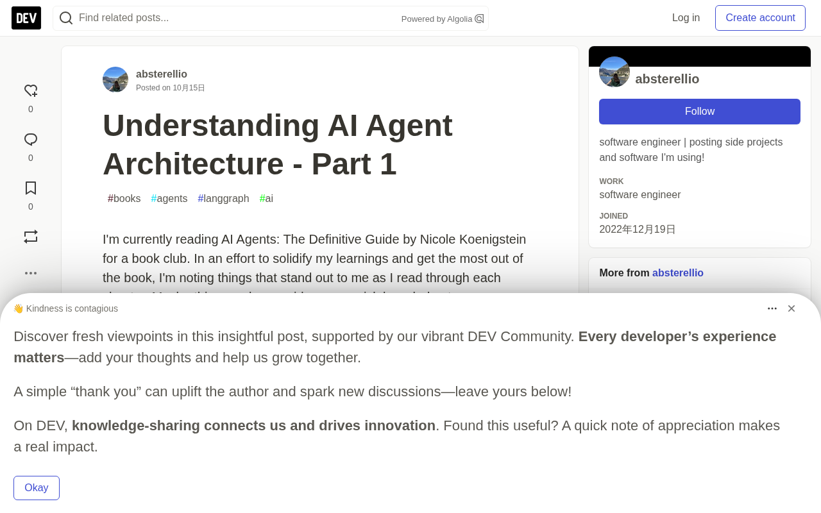Open the #ai tag

point(266,199)
